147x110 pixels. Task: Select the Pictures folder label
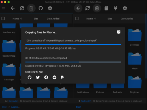pyautogui.click(x=100, y=92)
